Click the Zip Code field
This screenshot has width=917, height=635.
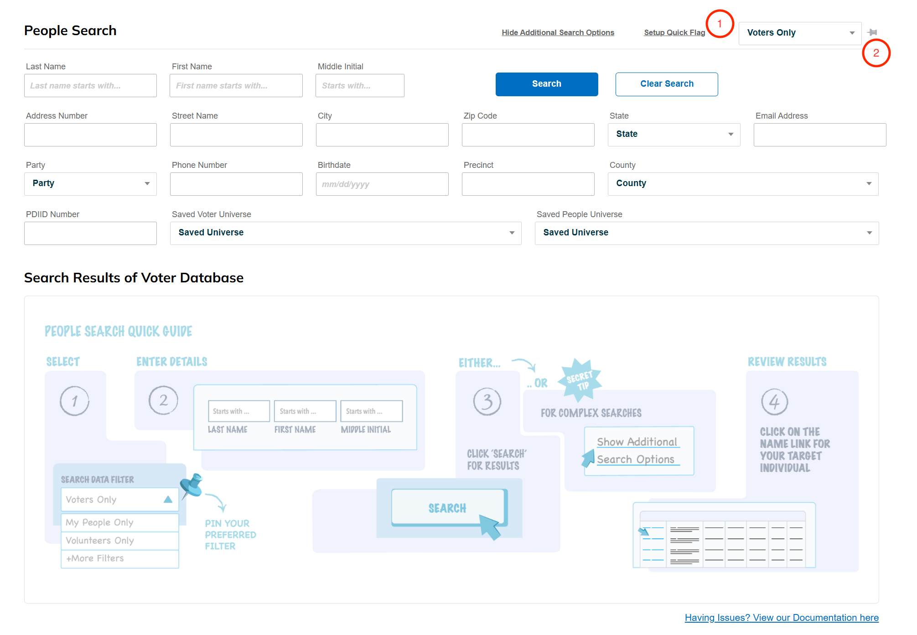tap(528, 135)
